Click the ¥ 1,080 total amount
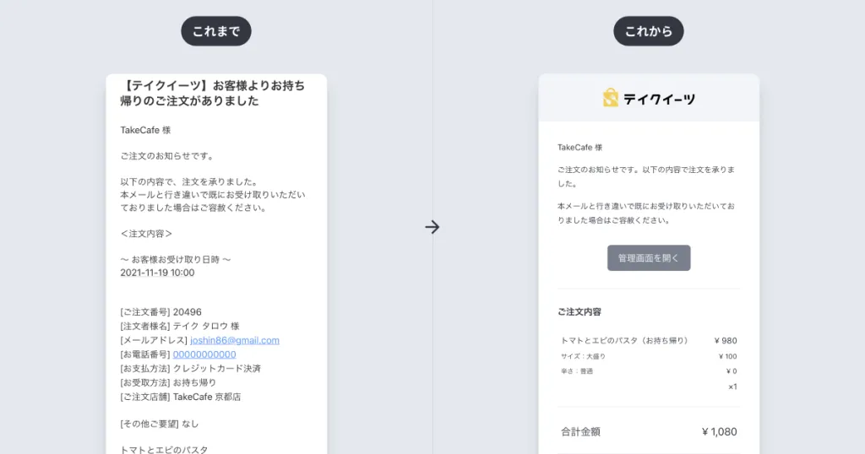Image resolution: width=865 pixels, height=454 pixels. (x=719, y=431)
